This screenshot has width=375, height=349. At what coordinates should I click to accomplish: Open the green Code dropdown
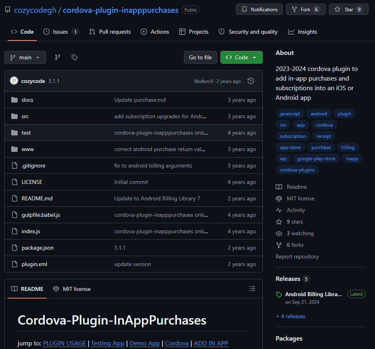tap(241, 57)
